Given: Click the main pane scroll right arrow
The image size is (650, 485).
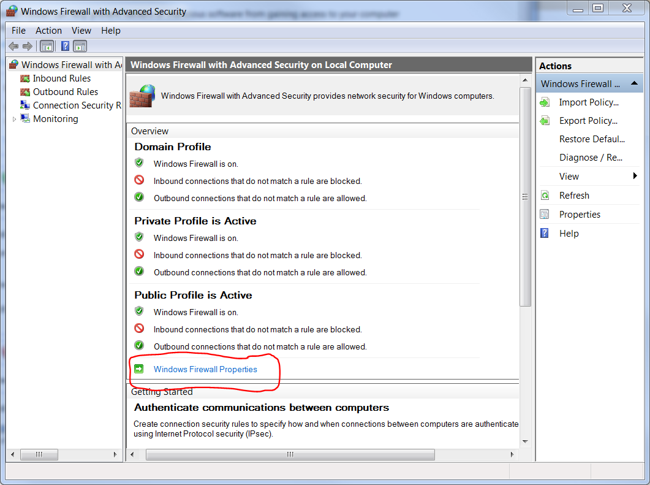Looking at the screenshot, I should click(512, 454).
